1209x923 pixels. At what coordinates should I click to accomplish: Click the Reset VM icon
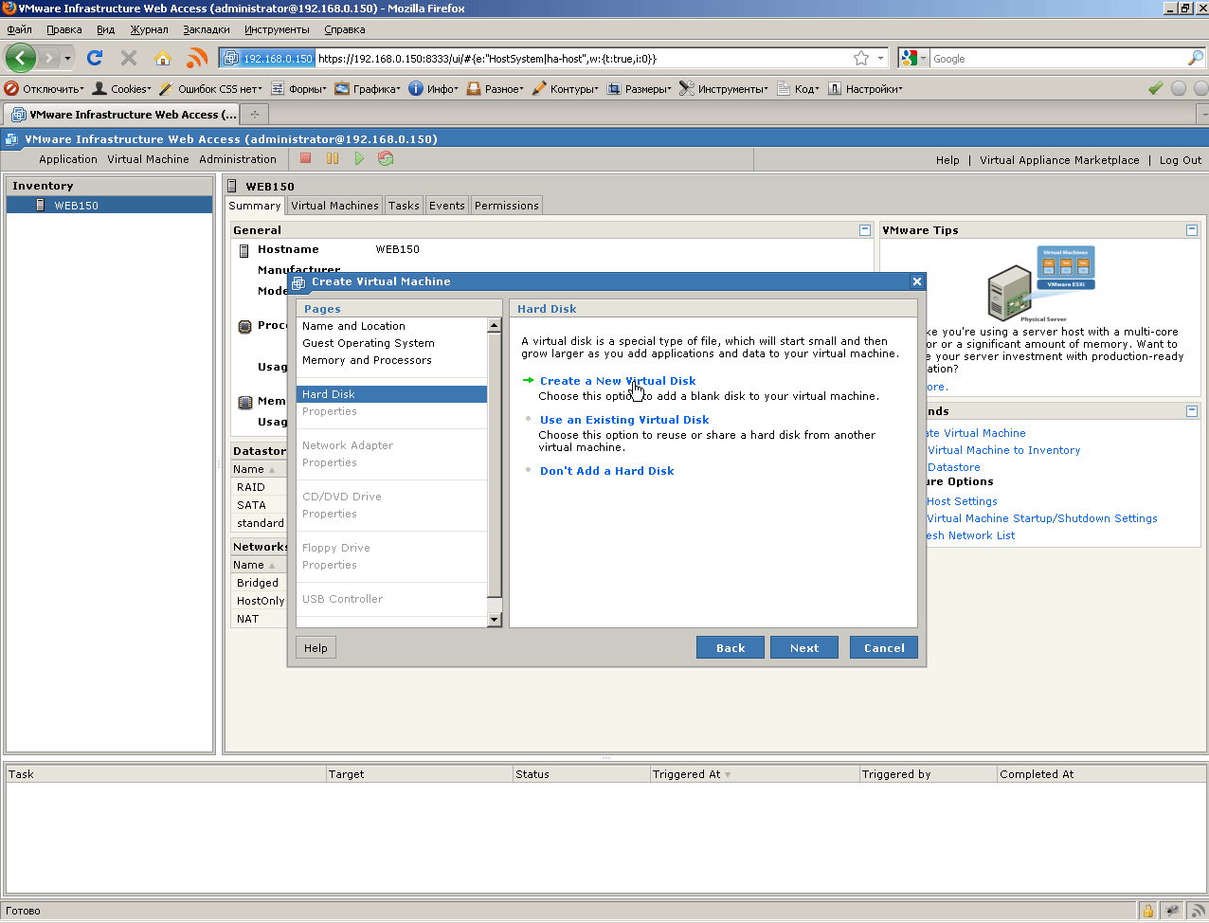(386, 158)
